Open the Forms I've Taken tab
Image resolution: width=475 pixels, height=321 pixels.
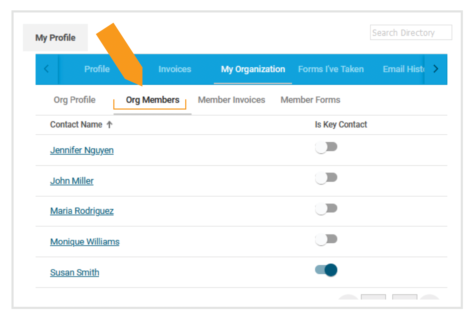pos(331,69)
